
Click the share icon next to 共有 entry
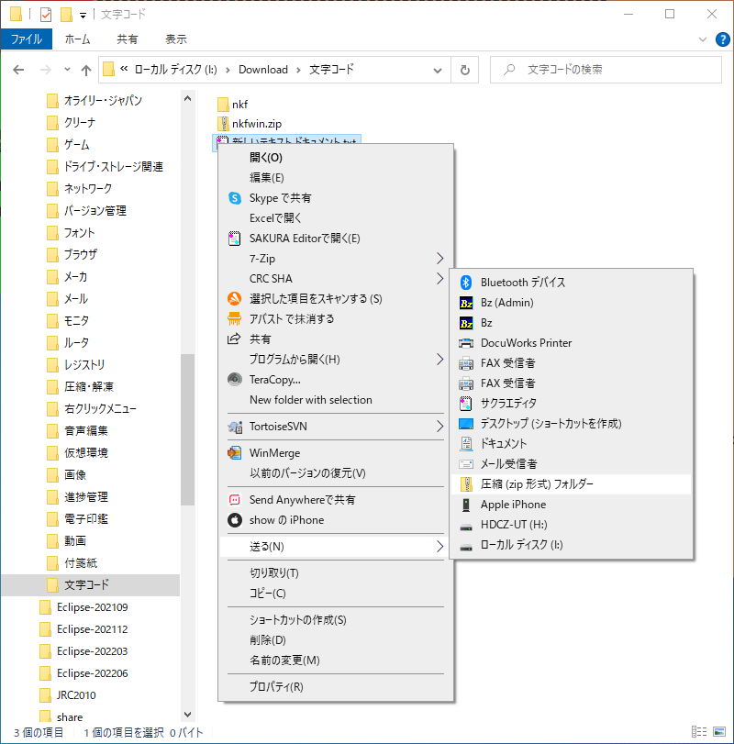click(x=234, y=339)
